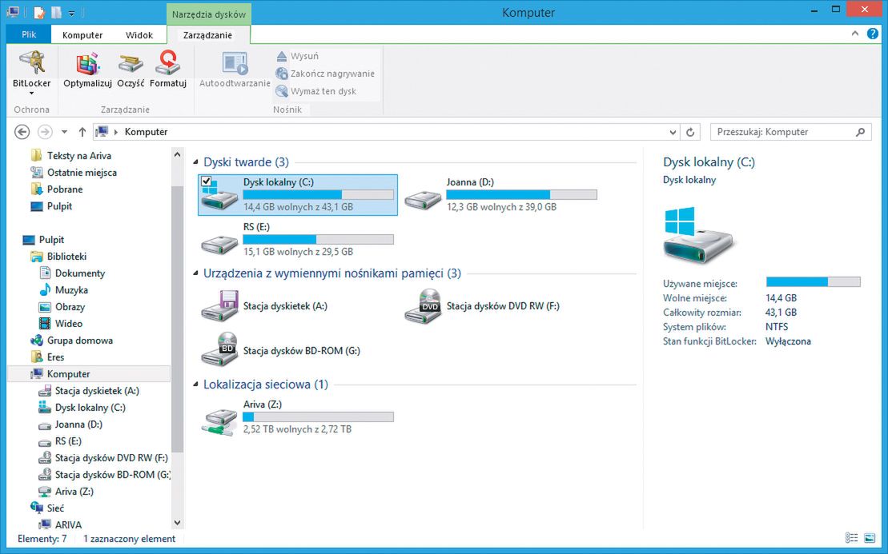
Task: Collapse the ribbon with the chevron
Action: coord(855,34)
